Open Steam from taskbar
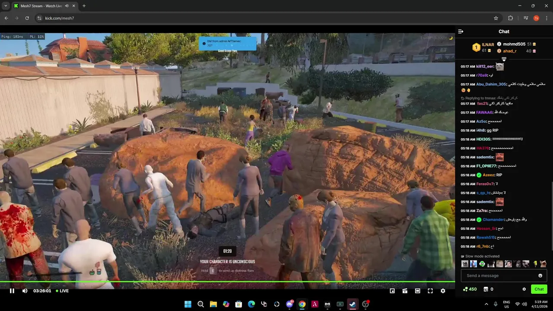The width and height of the screenshot is (553, 311). [x=353, y=304]
